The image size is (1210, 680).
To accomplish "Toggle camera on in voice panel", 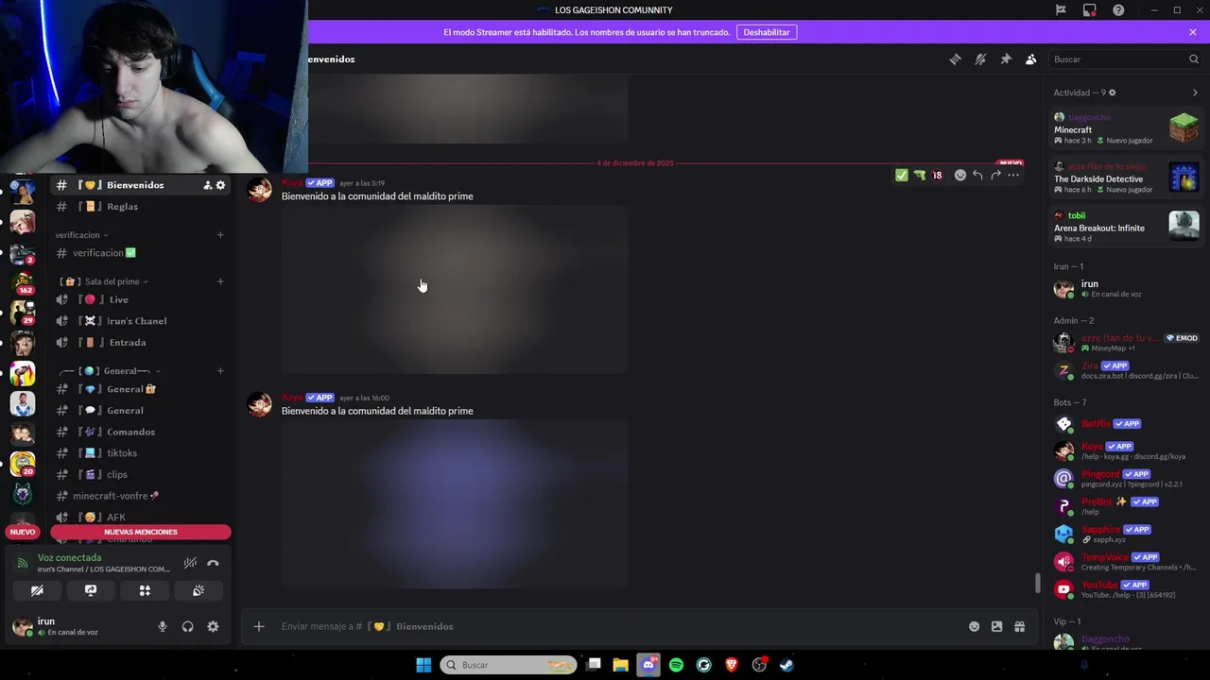I will click(x=37, y=590).
